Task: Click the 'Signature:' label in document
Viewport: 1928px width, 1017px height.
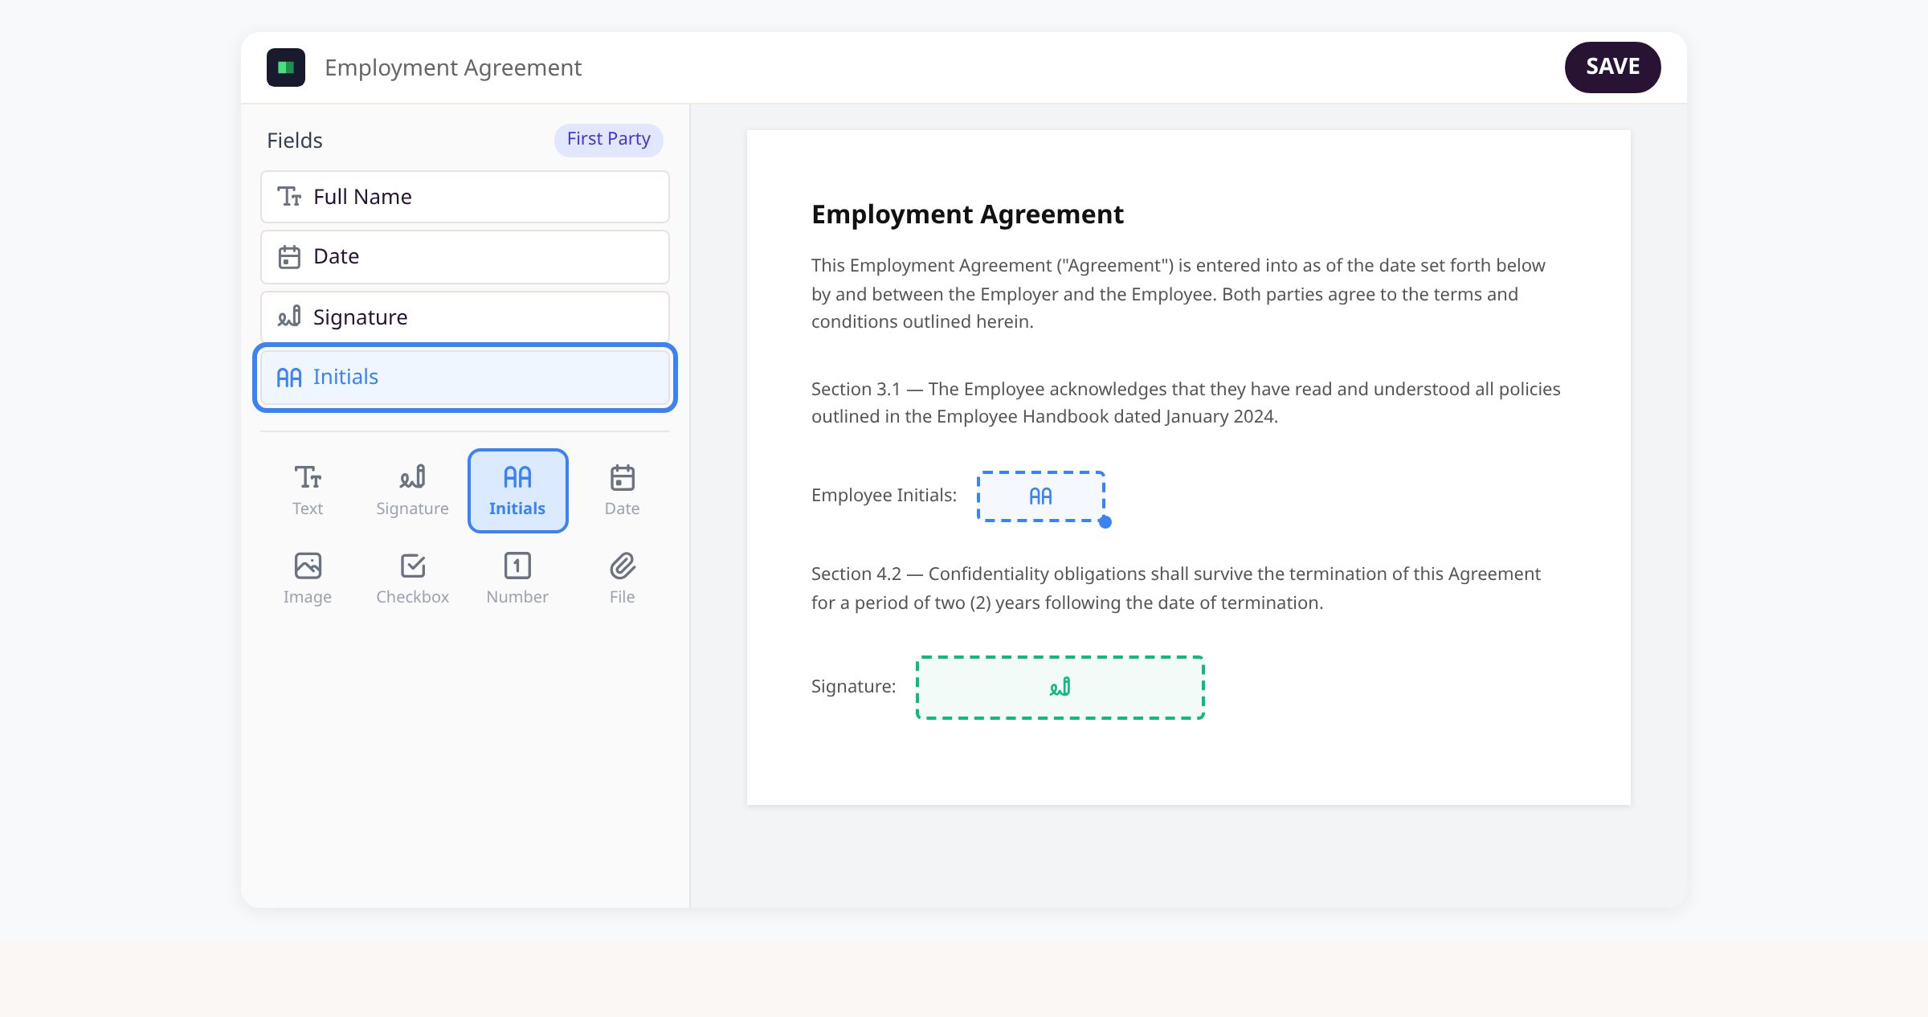Action: pyautogui.click(x=853, y=687)
